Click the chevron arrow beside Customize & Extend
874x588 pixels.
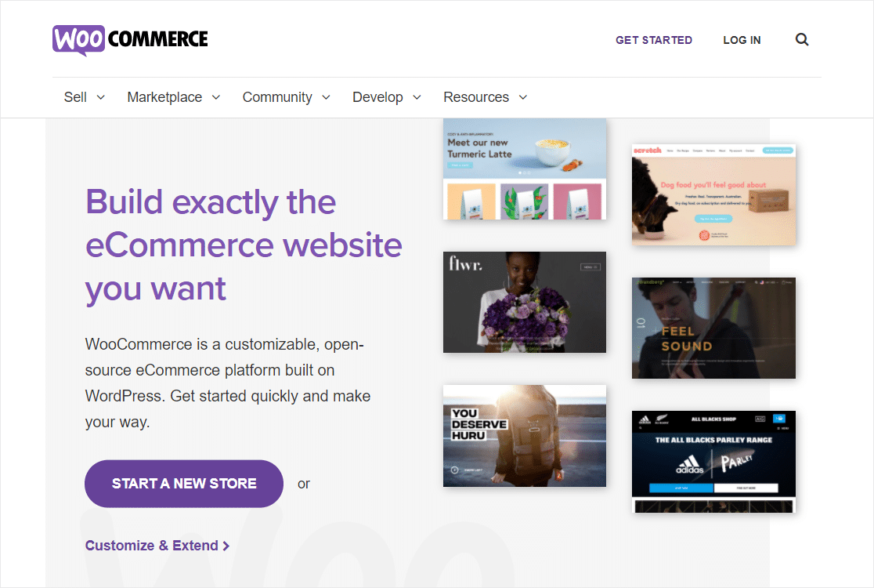tap(226, 546)
